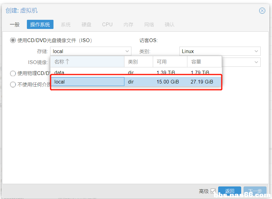Click the 存储 local input field
272x199 pixels.
point(87,51)
